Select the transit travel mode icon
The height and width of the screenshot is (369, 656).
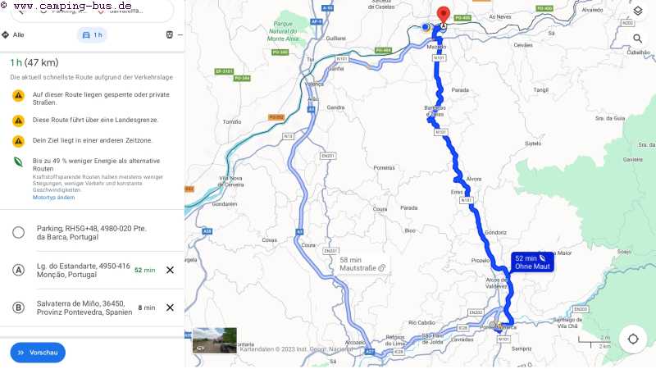pos(170,34)
